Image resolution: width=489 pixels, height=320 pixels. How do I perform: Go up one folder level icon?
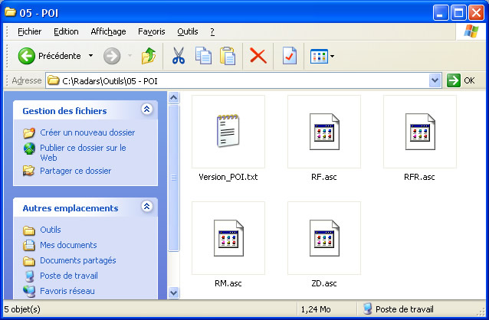[x=149, y=56]
